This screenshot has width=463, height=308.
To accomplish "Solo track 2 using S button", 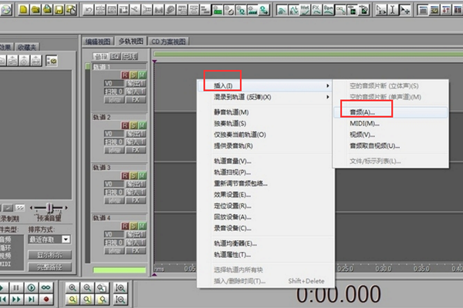I will click(x=134, y=126).
